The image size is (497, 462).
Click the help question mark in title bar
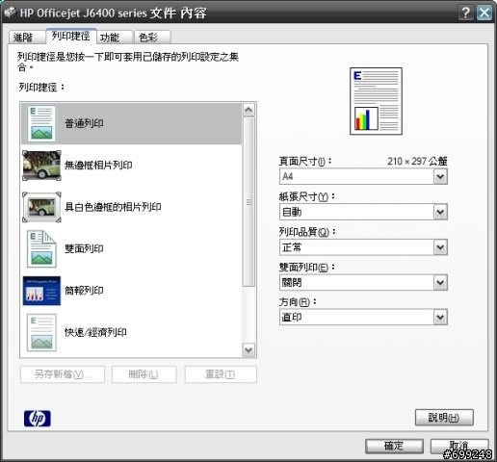click(x=466, y=13)
